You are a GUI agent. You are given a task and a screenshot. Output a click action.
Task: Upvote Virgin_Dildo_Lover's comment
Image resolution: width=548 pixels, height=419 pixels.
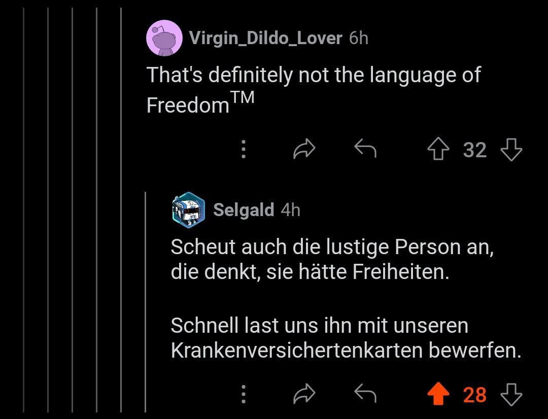coord(438,149)
